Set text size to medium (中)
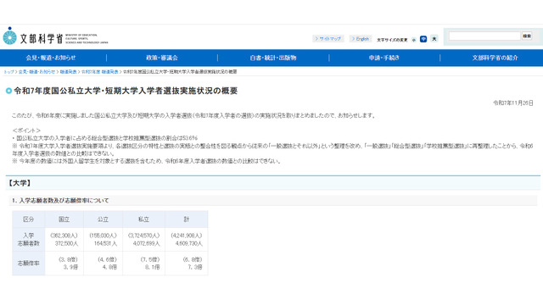This screenshot has width=543, height=305. (x=423, y=39)
